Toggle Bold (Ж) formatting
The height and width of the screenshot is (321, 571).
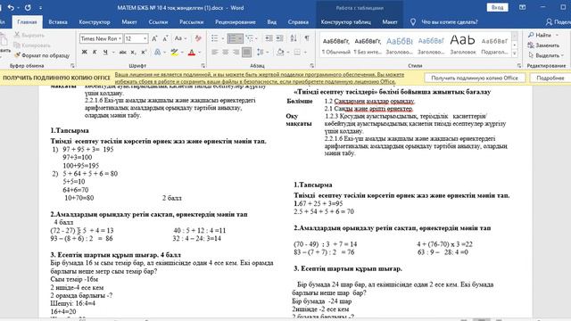click(84, 53)
